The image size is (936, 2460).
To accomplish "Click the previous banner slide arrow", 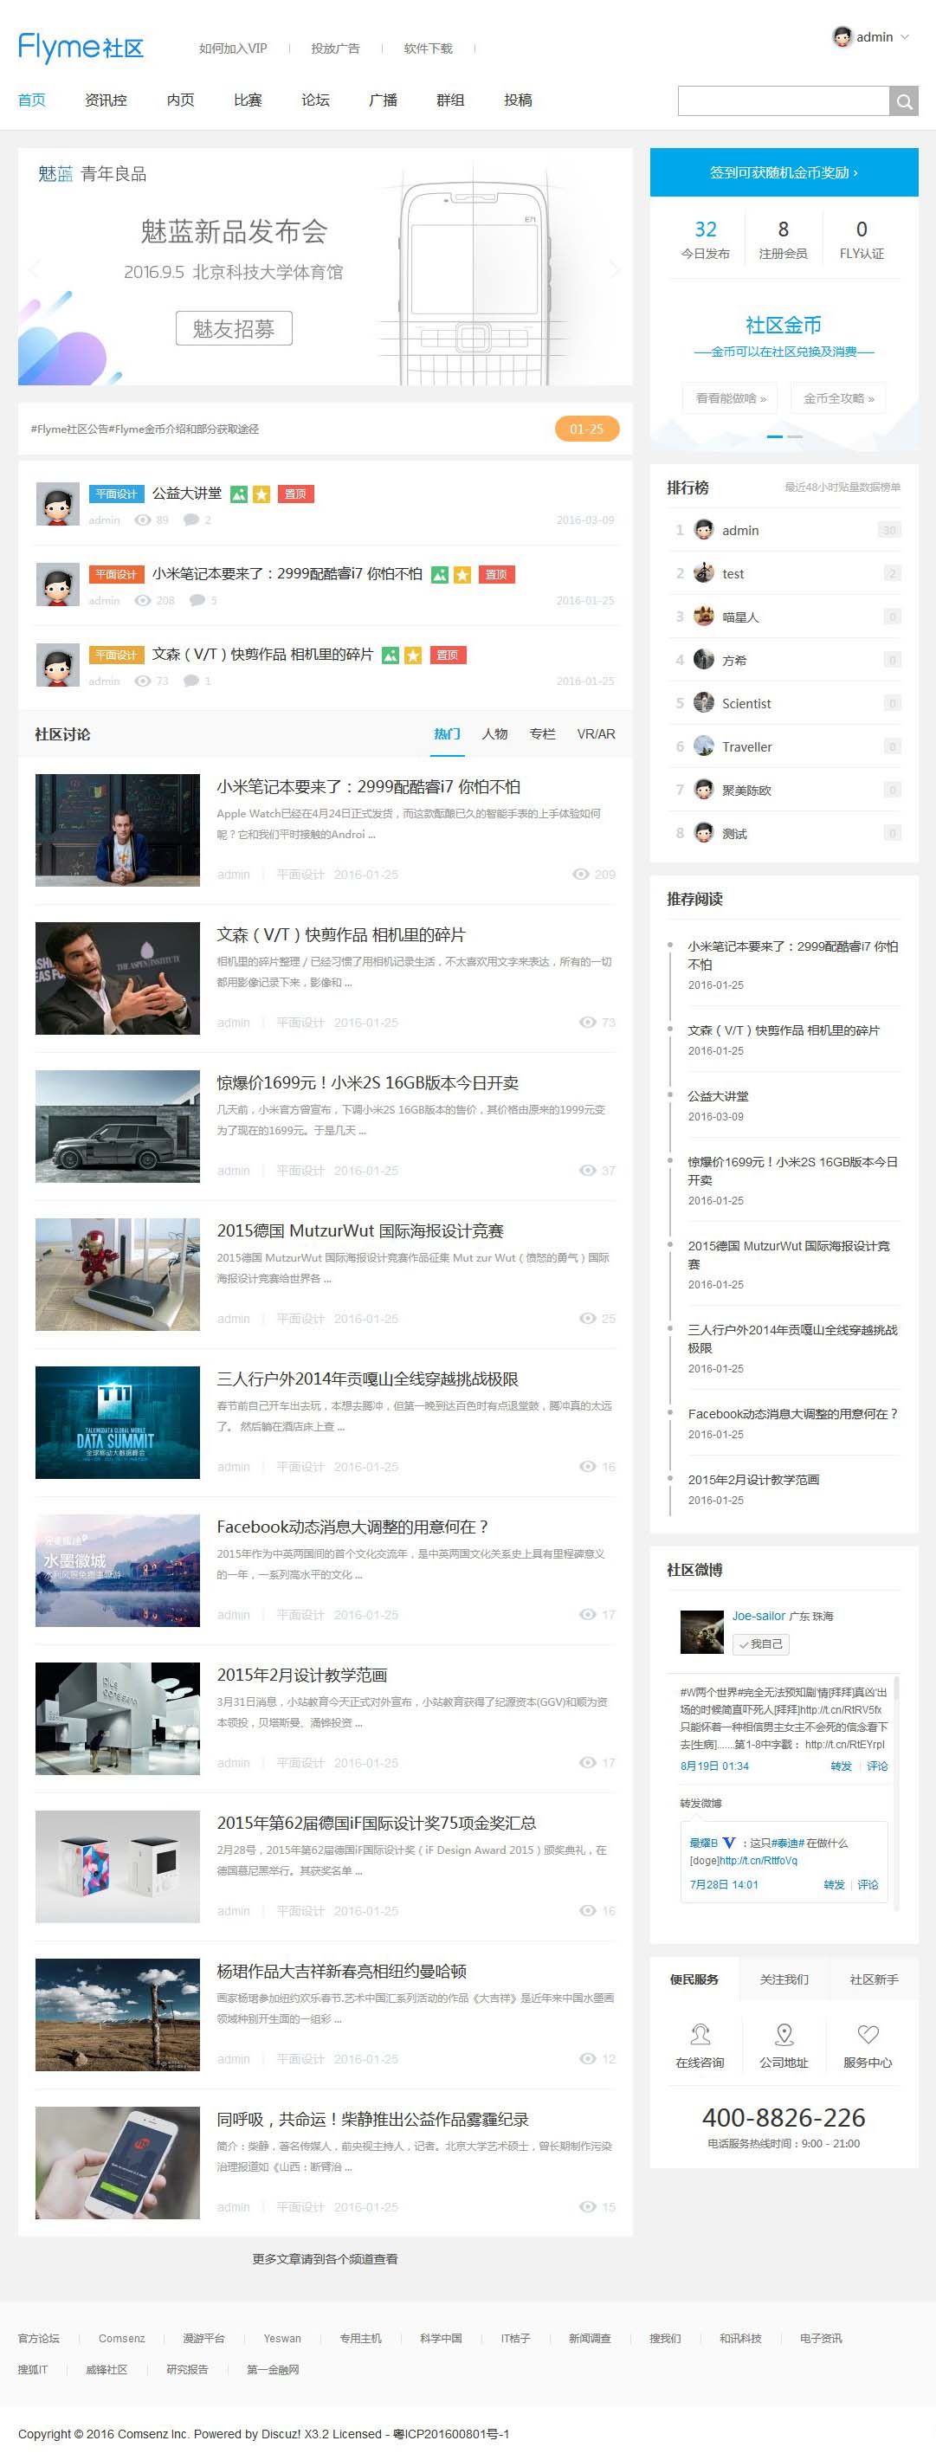I will click(x=36, y=268).
